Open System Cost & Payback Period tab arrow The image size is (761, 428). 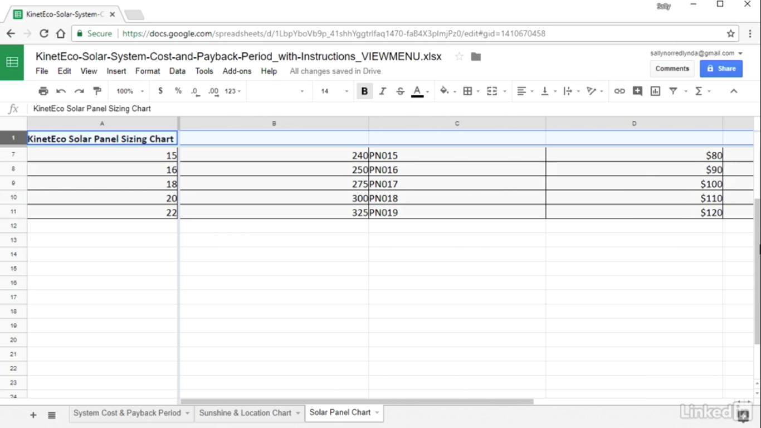tap(188, 413)
